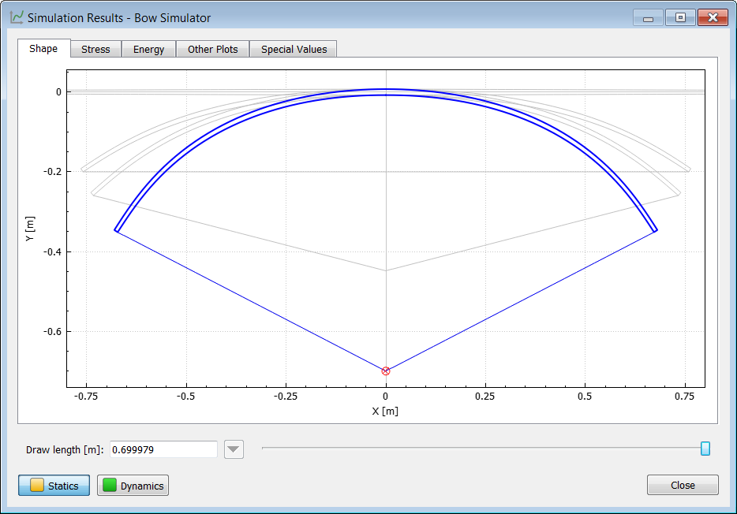Click the 0.5 X-axis tick label

point(585,397)
